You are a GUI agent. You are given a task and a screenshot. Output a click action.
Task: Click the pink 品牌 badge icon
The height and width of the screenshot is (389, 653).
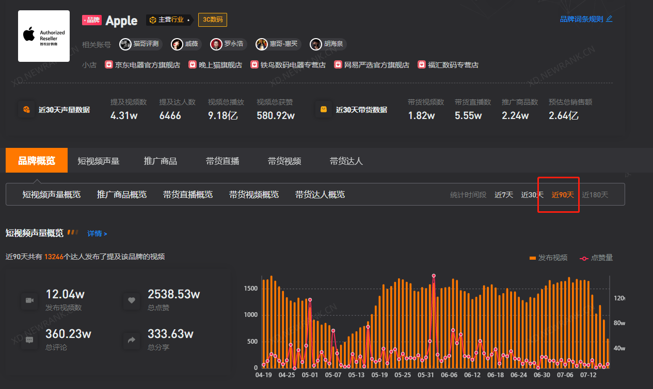click(92, 20)
